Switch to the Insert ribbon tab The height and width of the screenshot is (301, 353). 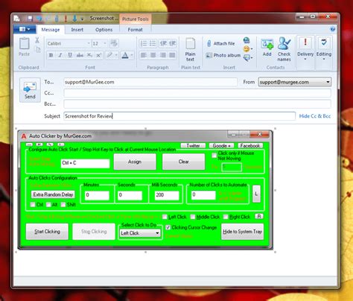tap(77, 30)
